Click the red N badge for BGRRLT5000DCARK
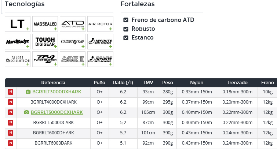 tap(11, 123)
